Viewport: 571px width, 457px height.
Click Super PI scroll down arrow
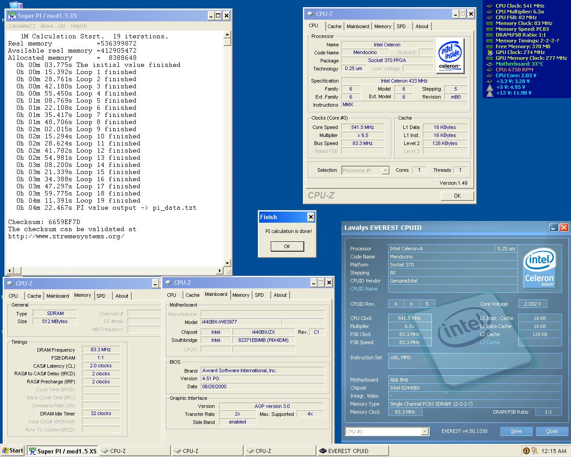227,263
